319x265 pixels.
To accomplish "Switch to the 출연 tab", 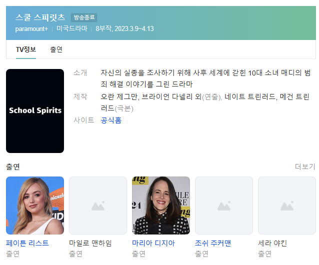I will click(56, 49).
